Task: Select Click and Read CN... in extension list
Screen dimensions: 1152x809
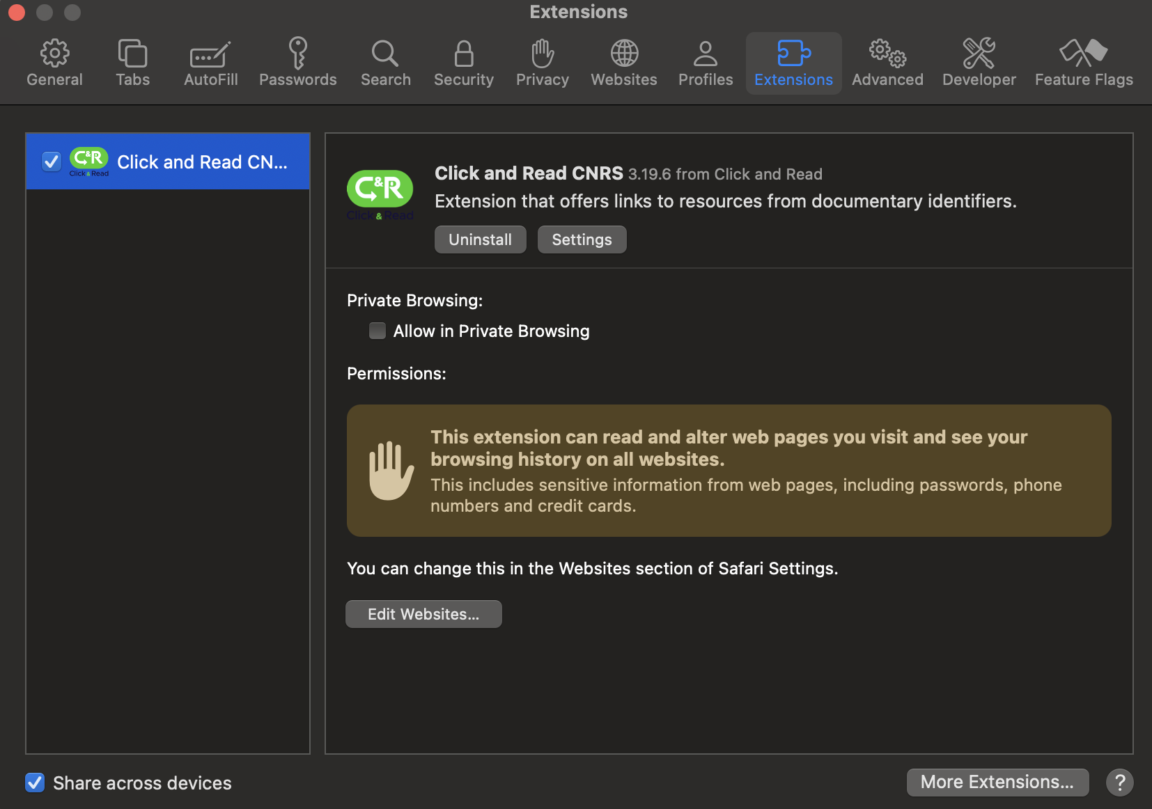Action: click(168, 162)
